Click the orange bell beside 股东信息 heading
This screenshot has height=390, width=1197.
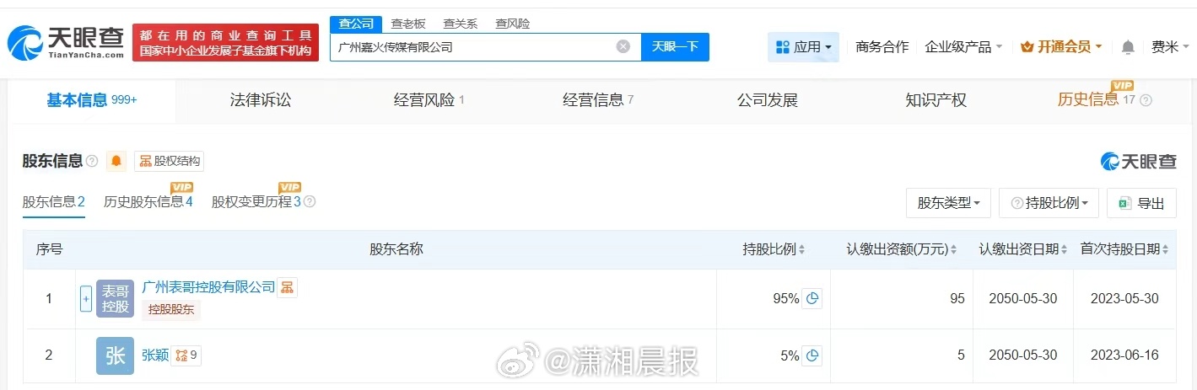(x=116, y=161)
